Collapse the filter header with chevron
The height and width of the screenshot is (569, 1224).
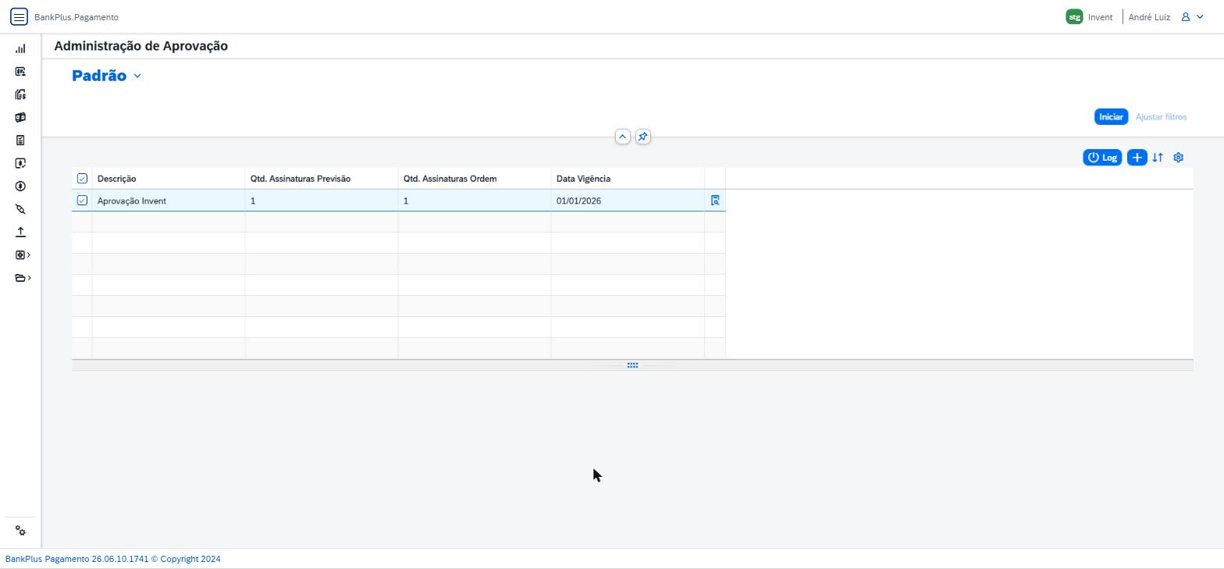tap(622, 137)
